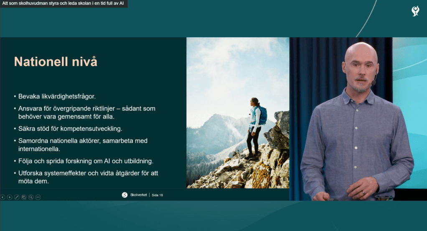This screenshot has width=427, height=231.
Task: Select the 'Bevaka likvärdighetsfrågor' bullet
Action: point(57,96)
